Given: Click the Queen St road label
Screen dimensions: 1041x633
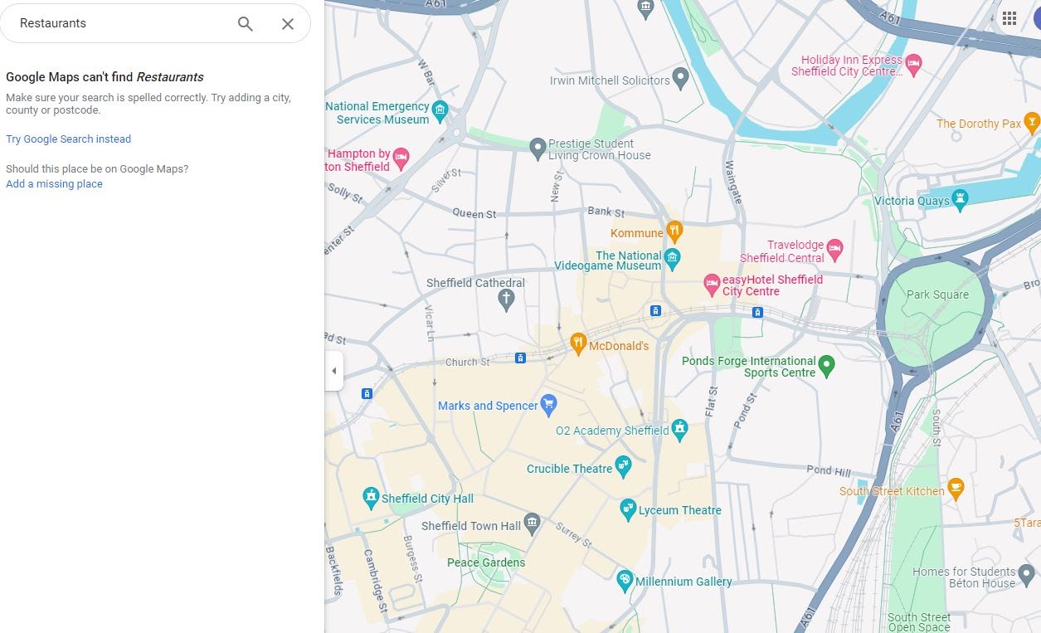Looking at the screenshot, I should pyautogui.click(x=474, y=214).
